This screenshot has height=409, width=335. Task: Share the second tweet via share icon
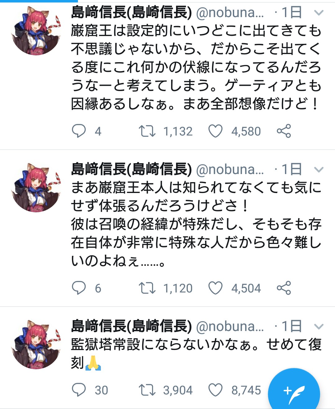click(x=284, y=288)
